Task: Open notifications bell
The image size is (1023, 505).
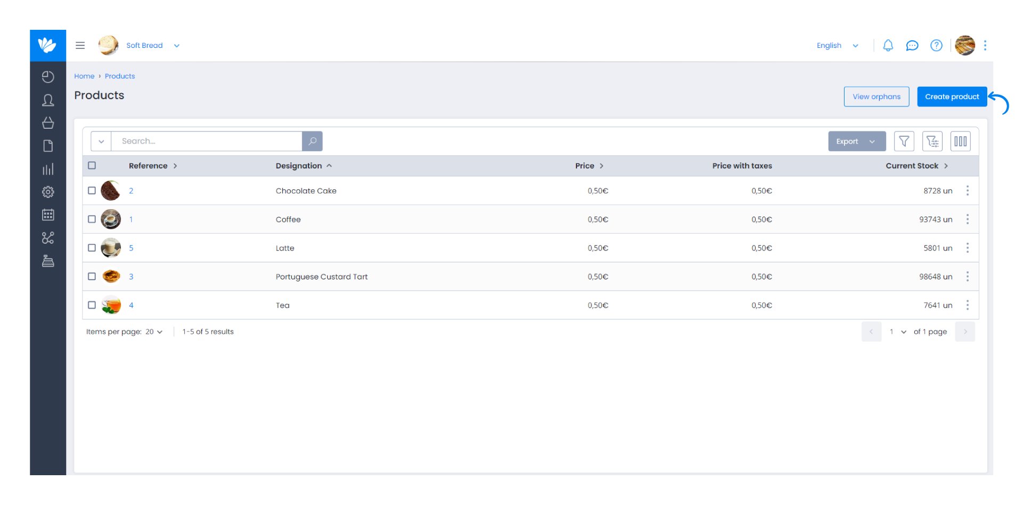Action: 888,45
